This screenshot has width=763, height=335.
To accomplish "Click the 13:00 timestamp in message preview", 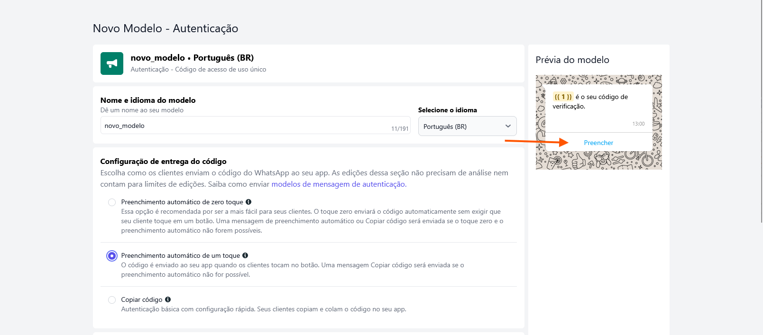I will click(x=638, y=124).
